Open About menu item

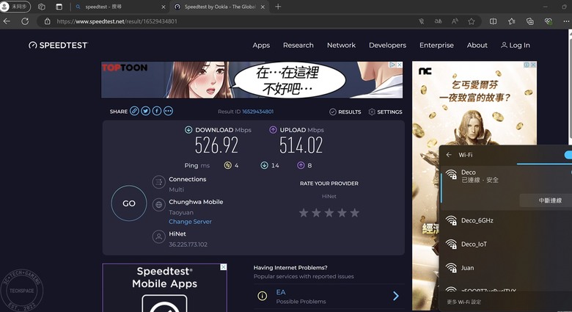point(477,46)
